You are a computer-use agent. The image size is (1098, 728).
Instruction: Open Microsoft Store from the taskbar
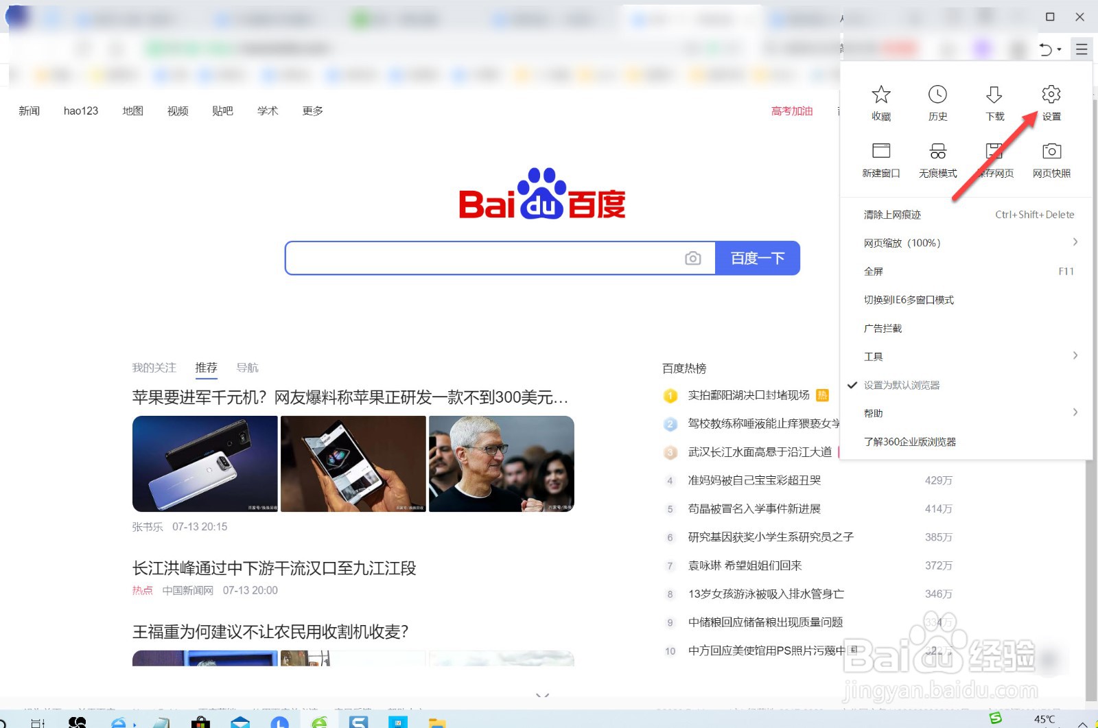click(x=201, y=722)
